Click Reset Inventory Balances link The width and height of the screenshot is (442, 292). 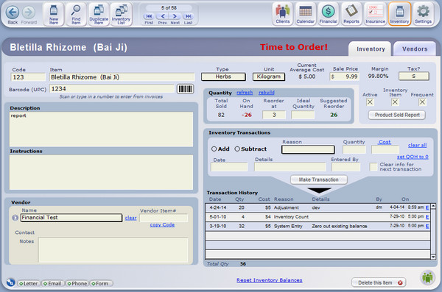pyautogui.click(x=269, y=280)
